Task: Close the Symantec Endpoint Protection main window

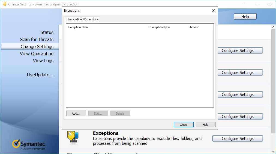Action: coord(269,4)
